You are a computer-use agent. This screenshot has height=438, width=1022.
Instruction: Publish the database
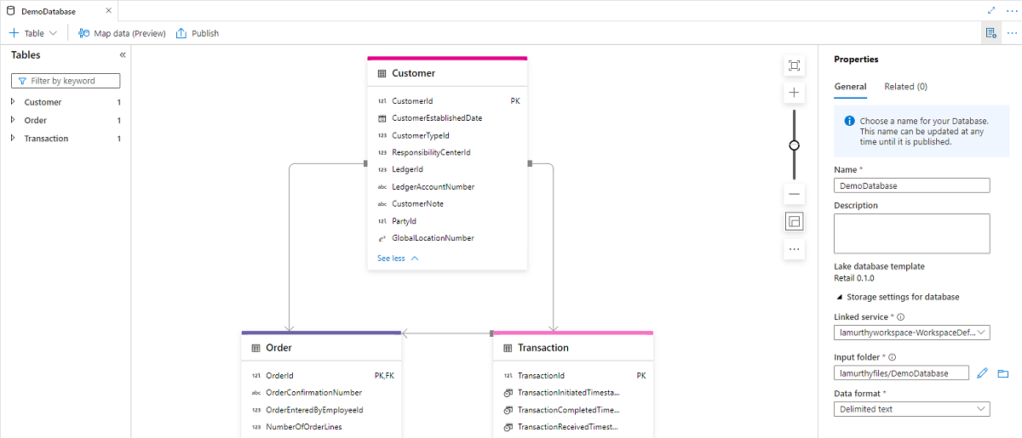click(x=198, y=33)
